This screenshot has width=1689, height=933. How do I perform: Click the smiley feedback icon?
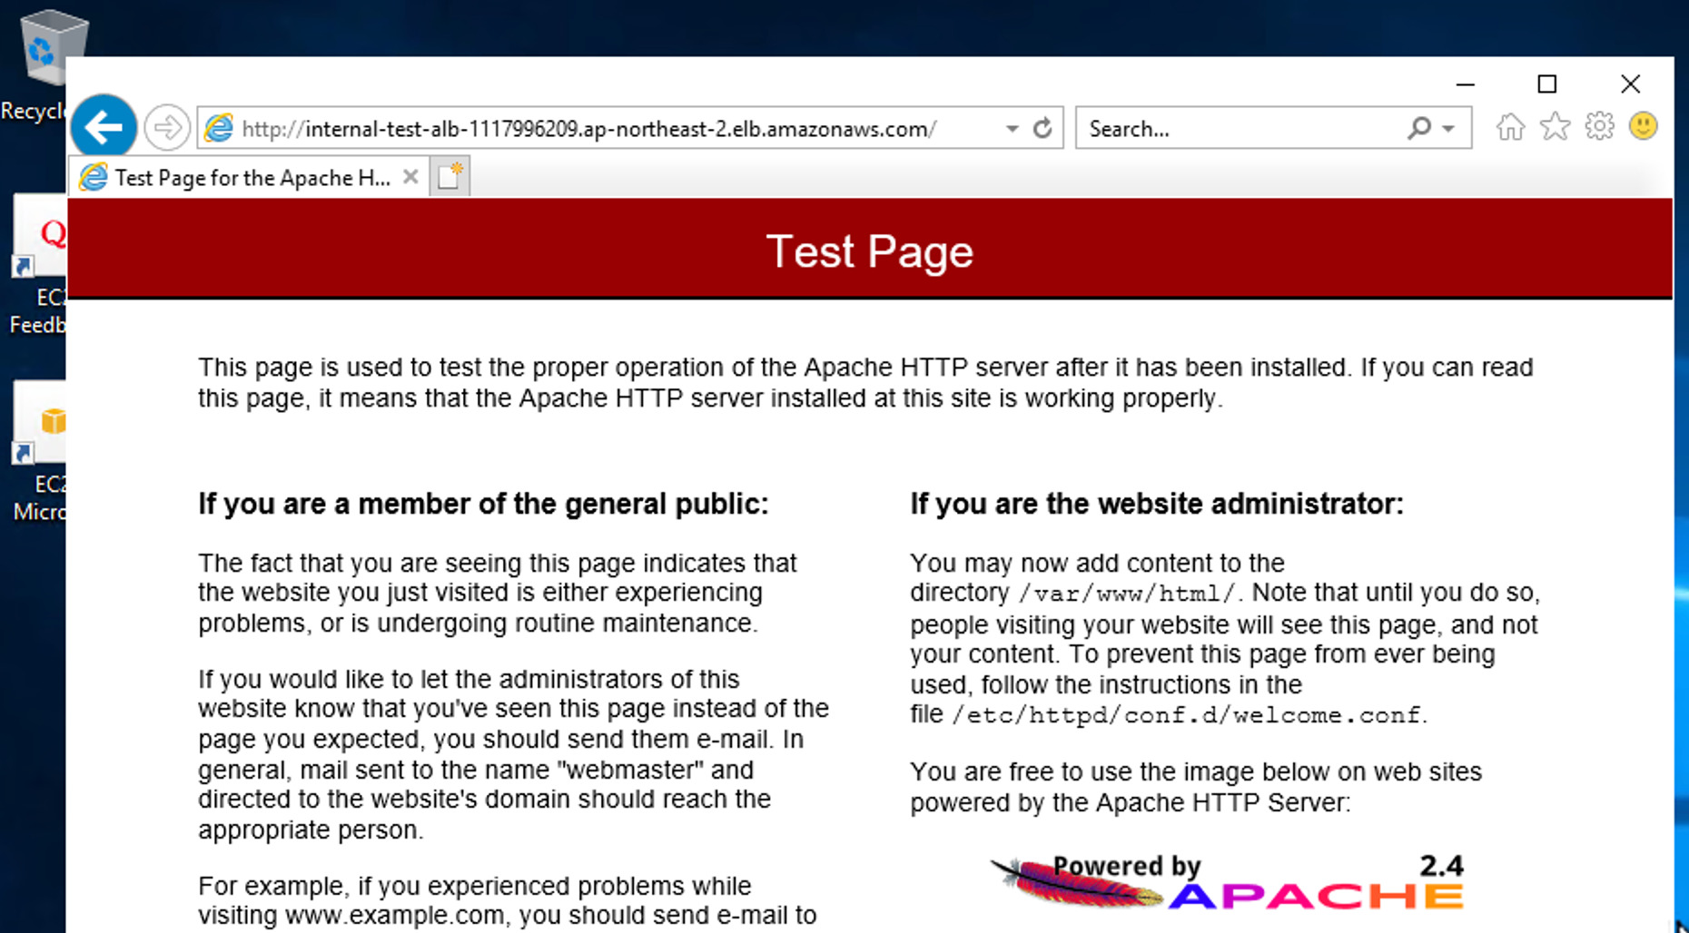pyautogui.click(x=1643, y=126)
